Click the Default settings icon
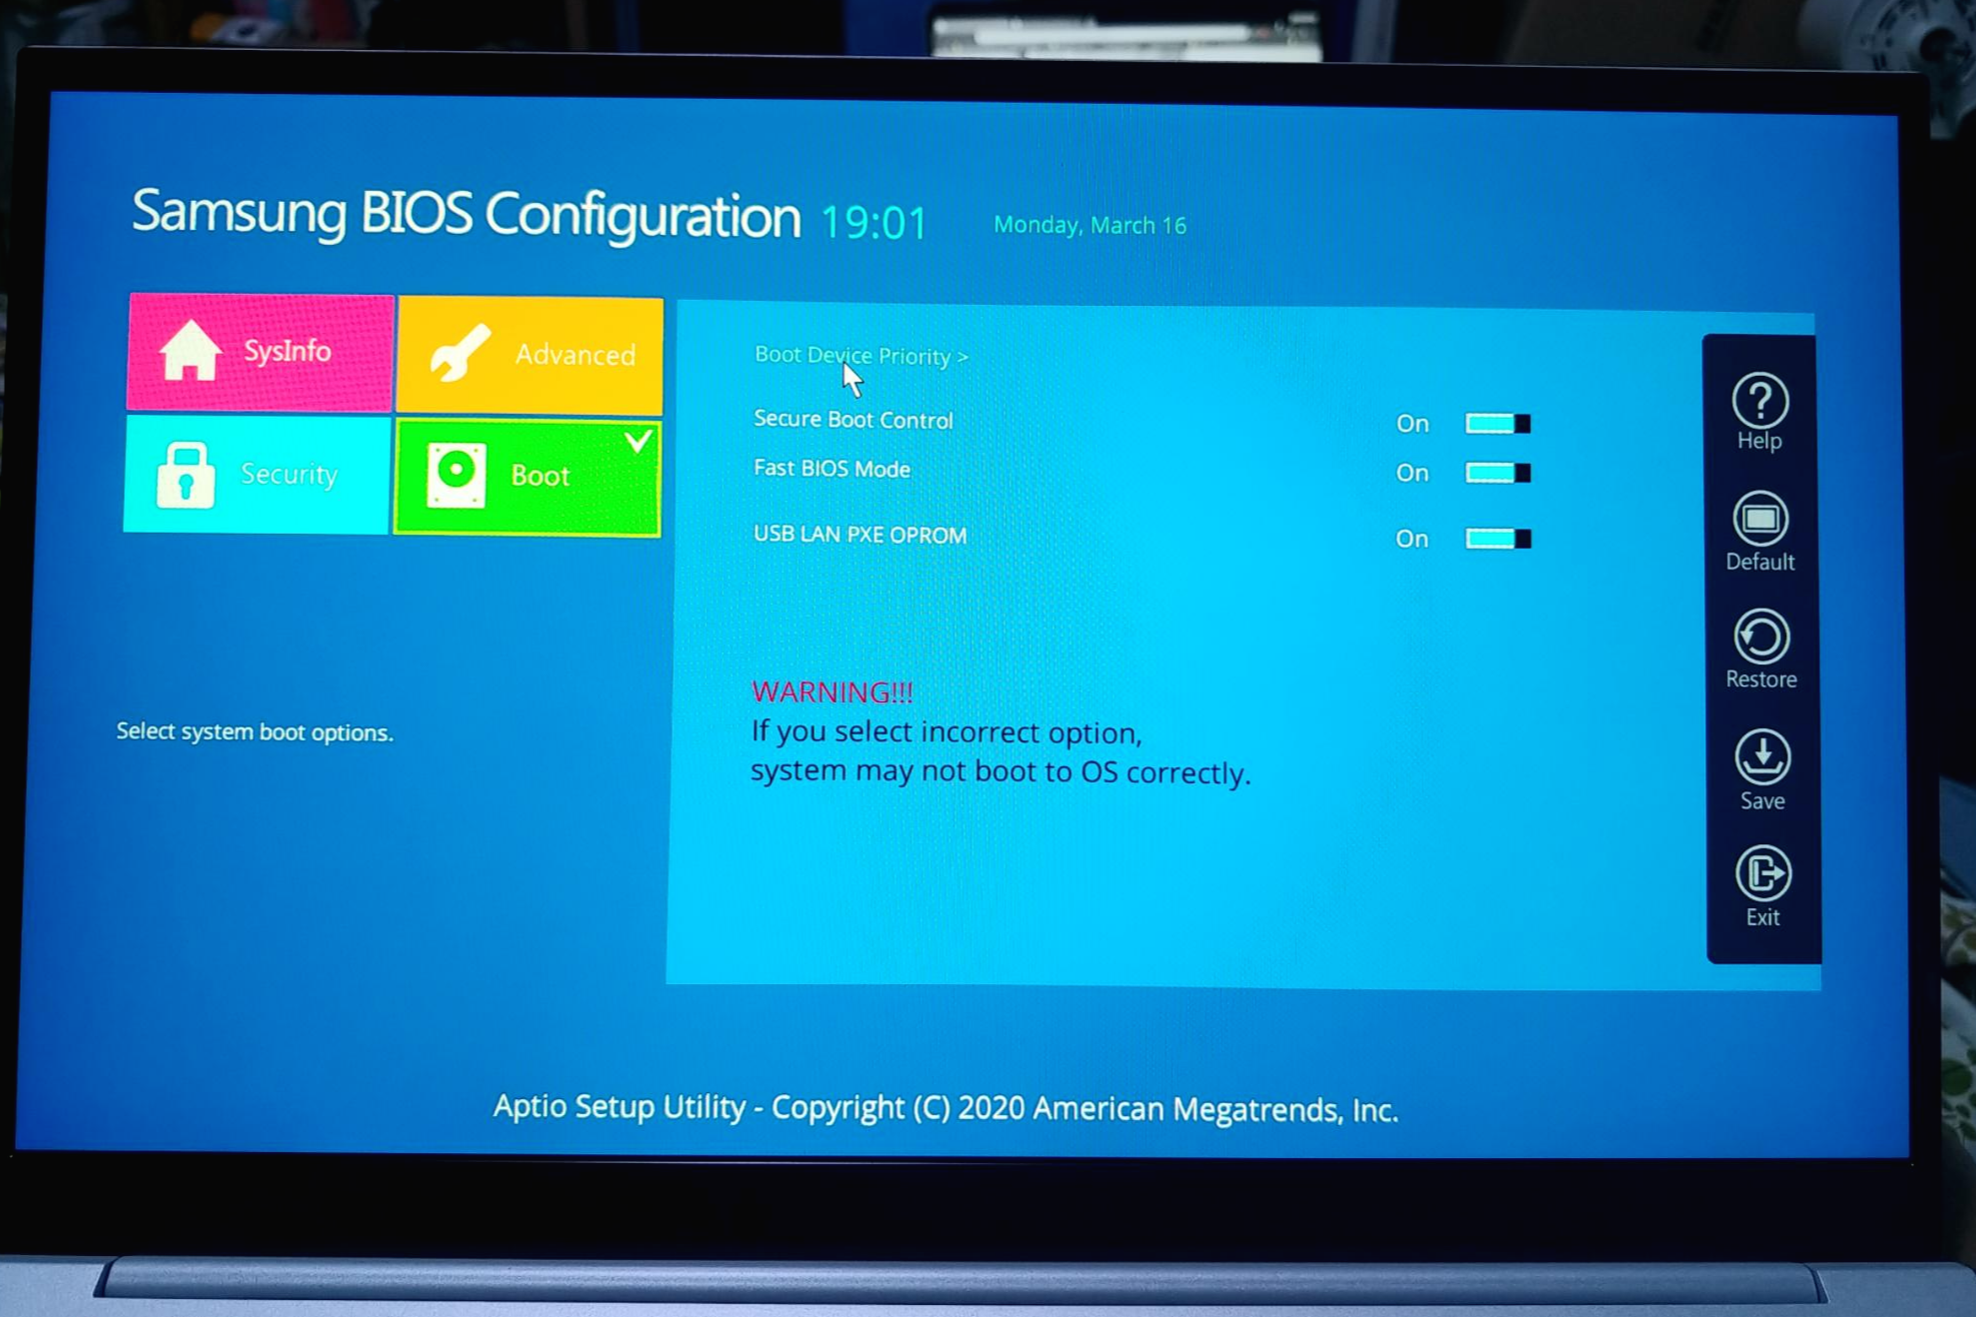The height and width of the screenshot is (1317, 1976). coord(1760,519)
